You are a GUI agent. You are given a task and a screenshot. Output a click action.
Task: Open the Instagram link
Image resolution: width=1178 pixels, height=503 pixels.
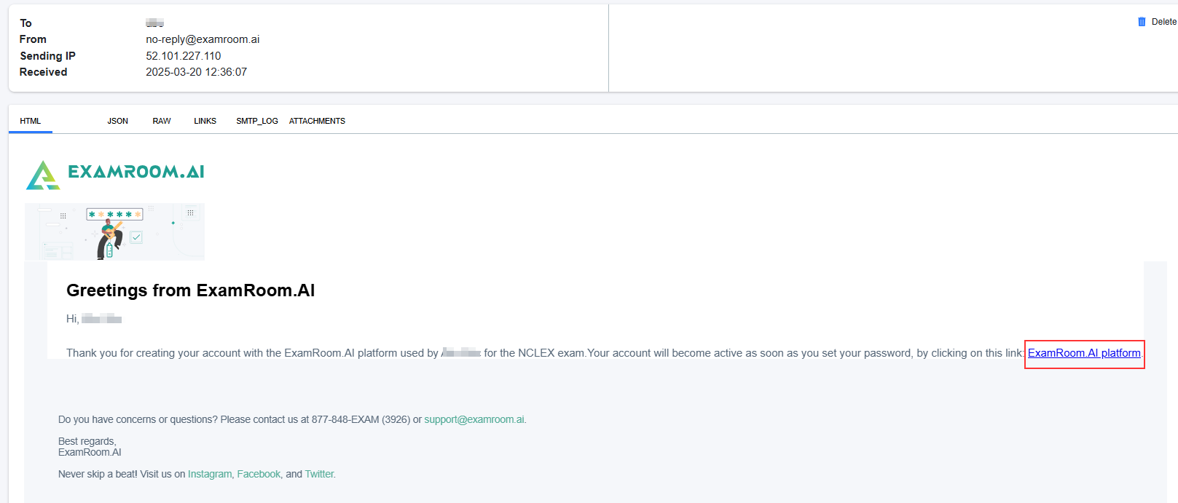click(x=210, y=474)
